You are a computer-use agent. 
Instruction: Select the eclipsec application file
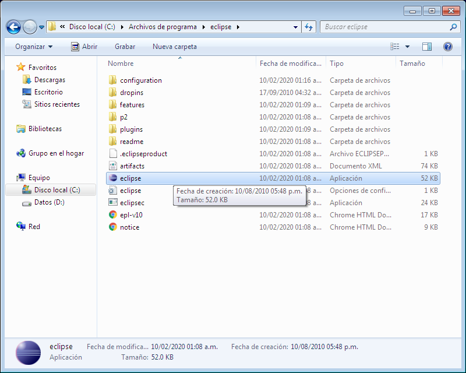[x=132, y=203]
